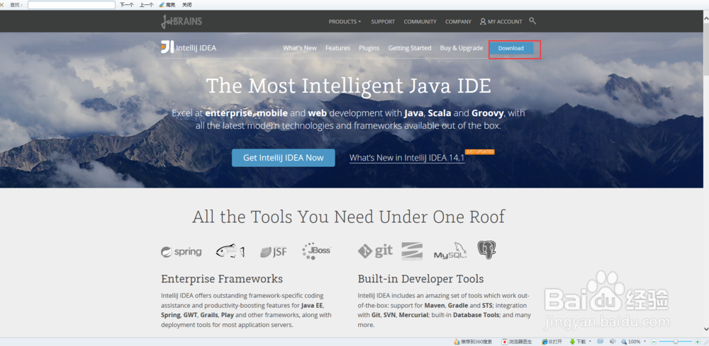Click The Most Intelligent Java IDE headline

(x=348, y=85)
